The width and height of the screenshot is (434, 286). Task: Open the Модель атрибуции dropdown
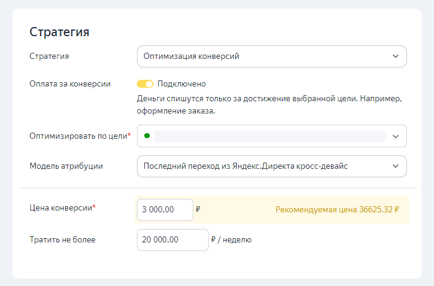coord(264,166)
